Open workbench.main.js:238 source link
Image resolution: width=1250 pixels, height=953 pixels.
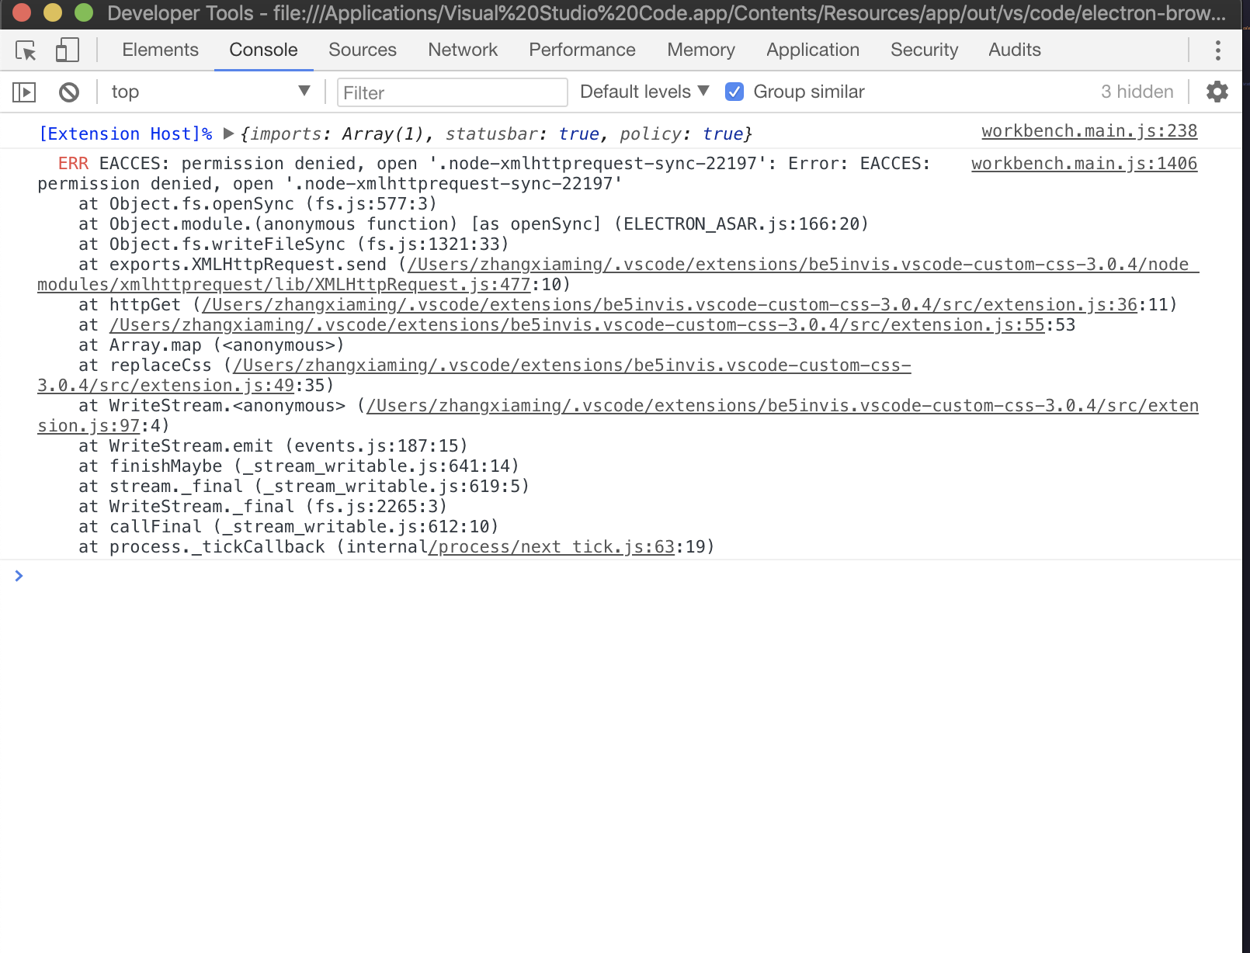(1089, 131)
